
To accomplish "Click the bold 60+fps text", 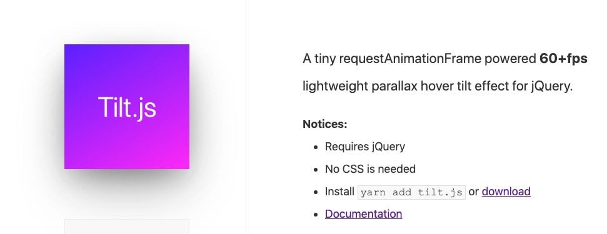I will (x=563, y=59).
